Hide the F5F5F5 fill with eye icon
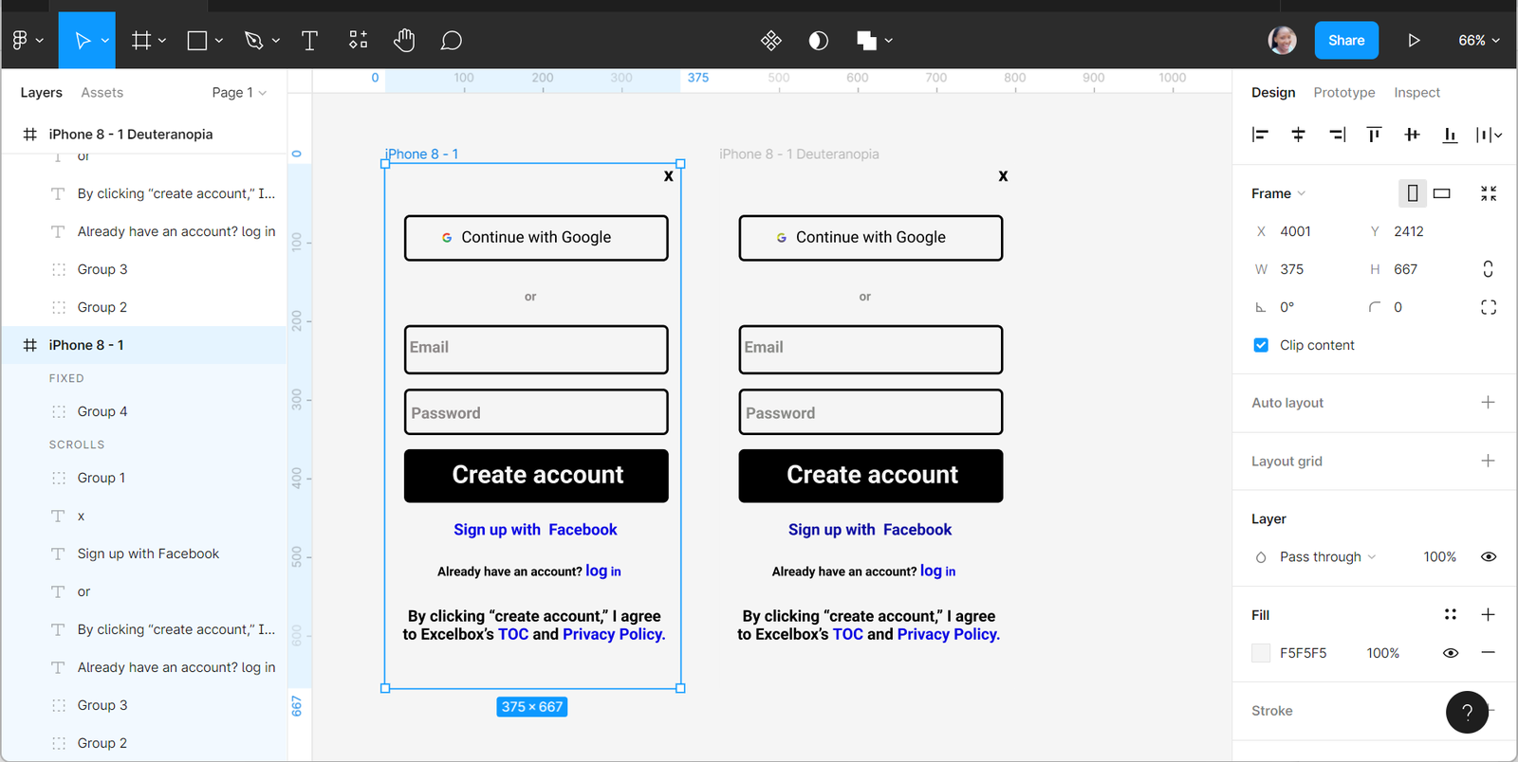The width and height of the screenshot is (1518, 762). [1450, 653]
